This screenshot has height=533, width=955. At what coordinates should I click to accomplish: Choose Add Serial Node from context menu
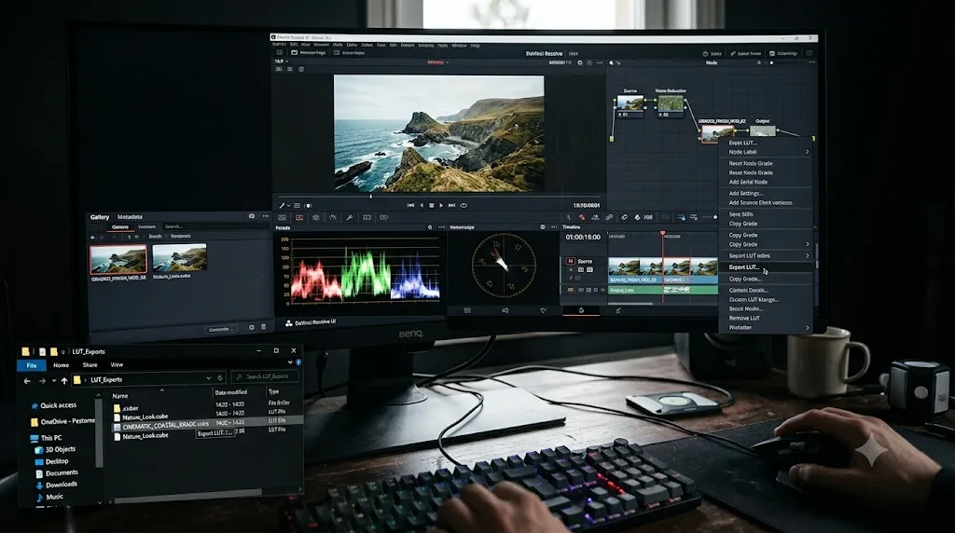pos(766,182)
